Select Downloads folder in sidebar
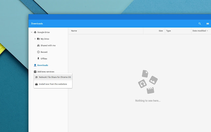 (43, 65)
